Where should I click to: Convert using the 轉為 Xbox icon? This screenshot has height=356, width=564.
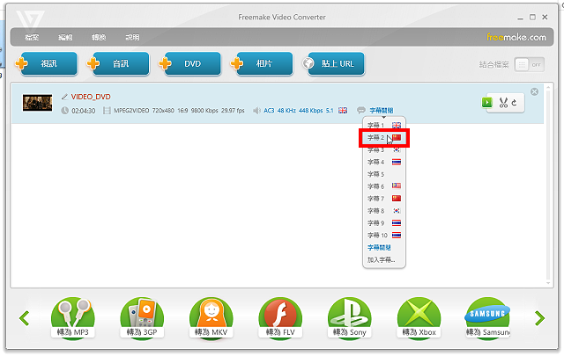[419, 318]
